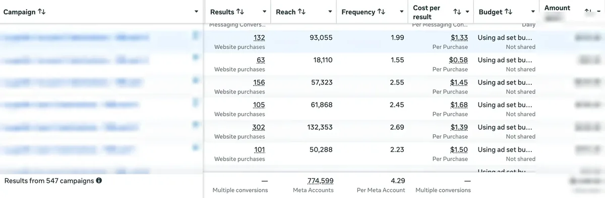Image resolution: width=605 pixels, height=198 pixels.
Task: Click the $1.68 cost per purchase value
Action: tap(459, 105)
